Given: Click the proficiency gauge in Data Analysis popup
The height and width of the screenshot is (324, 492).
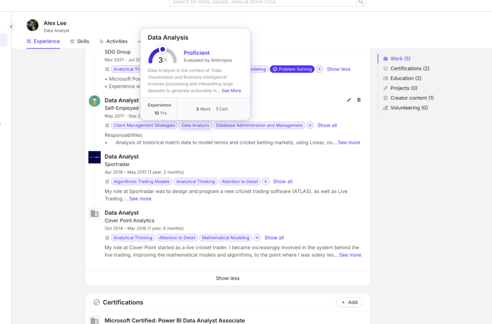Looking at the screenshot, I should (162, 56).
